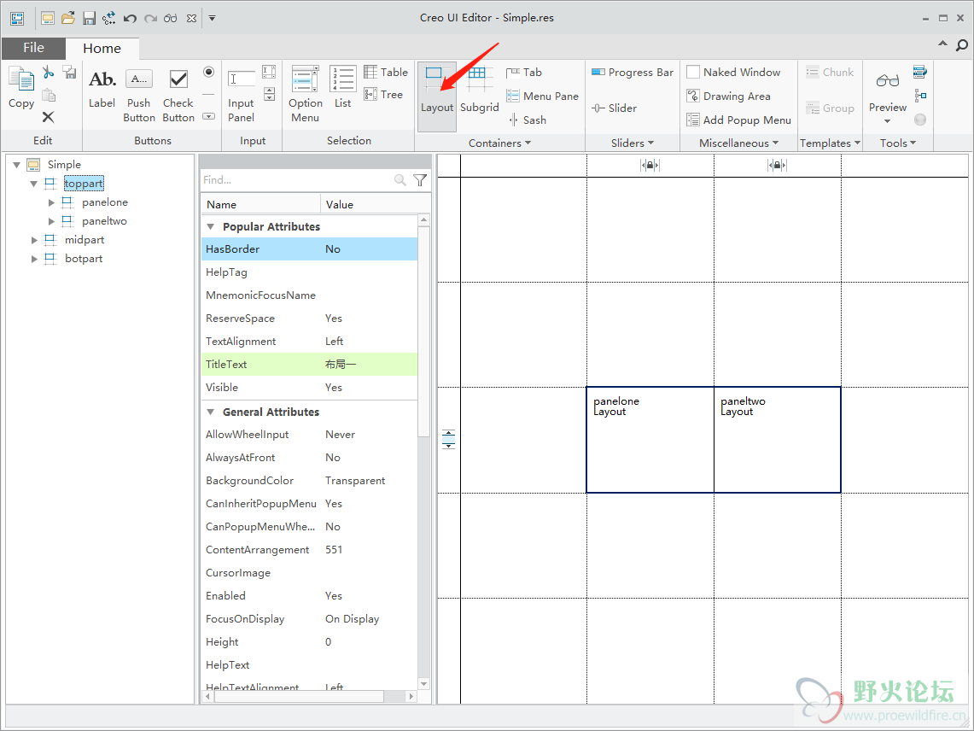Screen dimensions: 974x731
Task: Select the toppart item in the tree
Action: pos(84,184)
